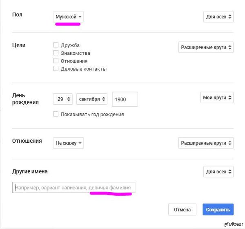Click the blue Сохранить button
Image resolution: width=245 pixels, height=229 pixels.
pos(218,210)
